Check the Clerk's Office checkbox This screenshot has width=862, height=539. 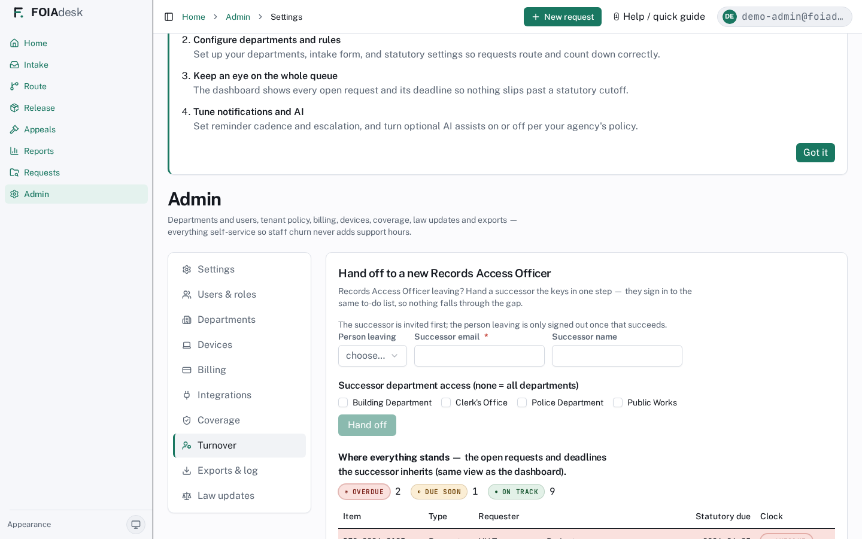click(x=446, y=402)
